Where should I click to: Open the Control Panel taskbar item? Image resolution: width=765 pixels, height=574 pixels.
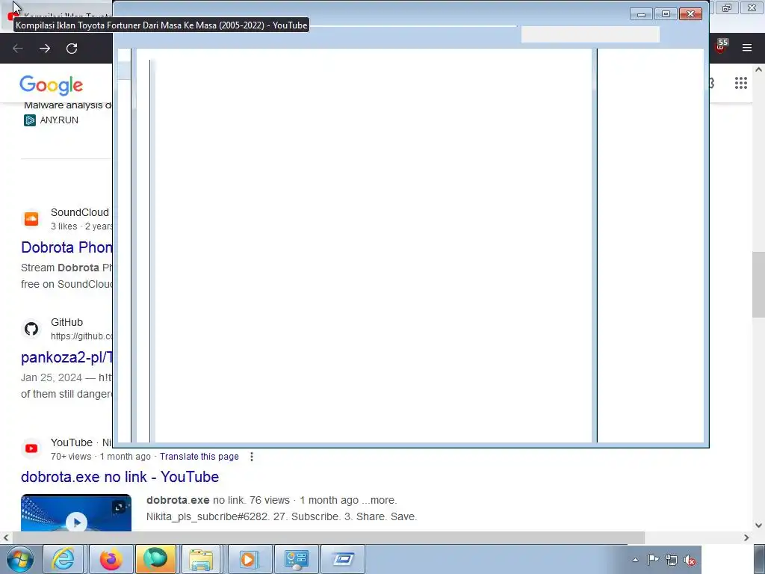coord(296,559)
